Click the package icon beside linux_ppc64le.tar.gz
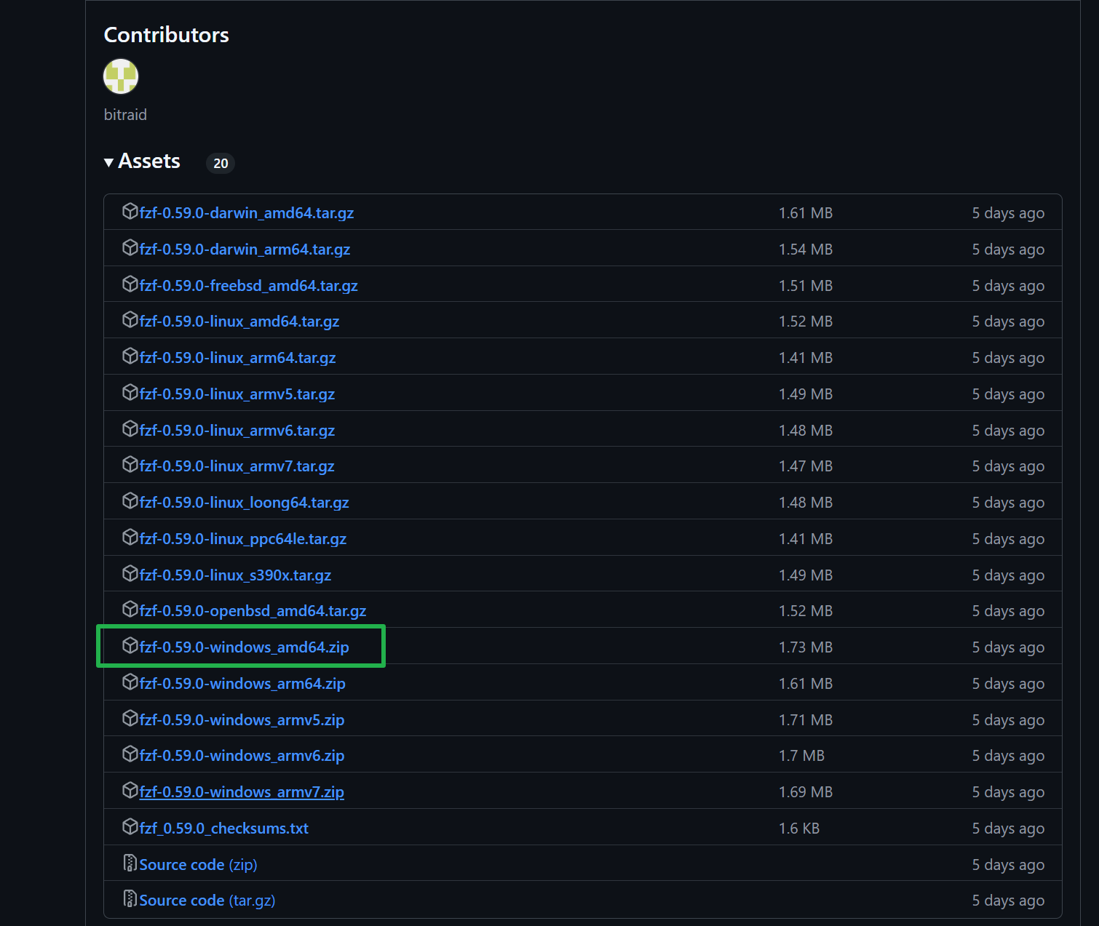 [130, 538]
